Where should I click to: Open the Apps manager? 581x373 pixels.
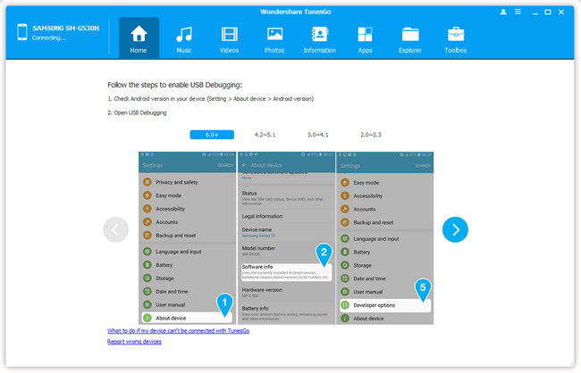(365, 38)
